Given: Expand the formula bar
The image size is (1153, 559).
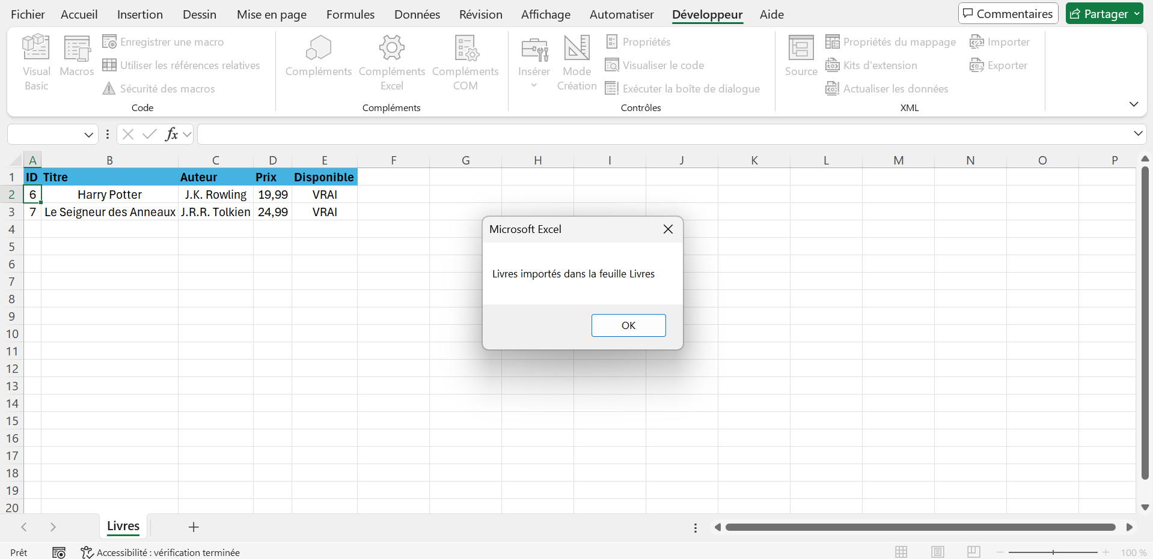Looking at the screenshot, I should tap(1138, 133).
